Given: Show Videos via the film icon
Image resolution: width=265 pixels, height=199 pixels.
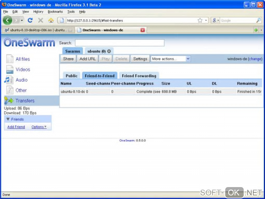Looking at the screenshot, I should [10, 69].
